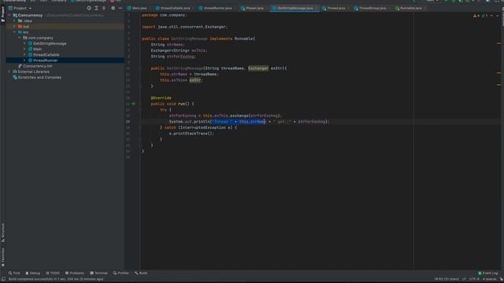Open Structure tool window stripe button

point(3,233)
